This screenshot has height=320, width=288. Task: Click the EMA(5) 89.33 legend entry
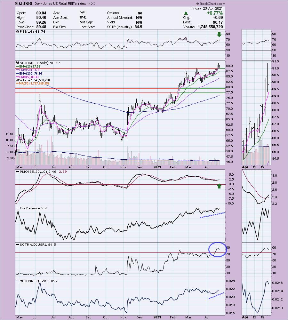pos(29,77)
